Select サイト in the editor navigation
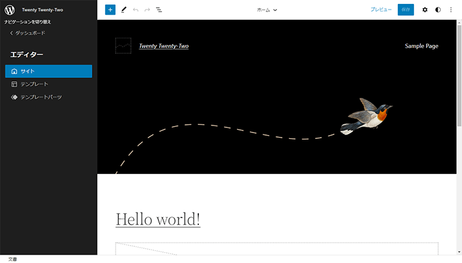This screenshot has width=462, height=263. pyautogui.click(x=49, y=71)
